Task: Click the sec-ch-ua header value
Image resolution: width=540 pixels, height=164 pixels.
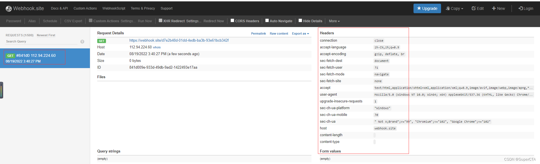Action: coord(432,122)
